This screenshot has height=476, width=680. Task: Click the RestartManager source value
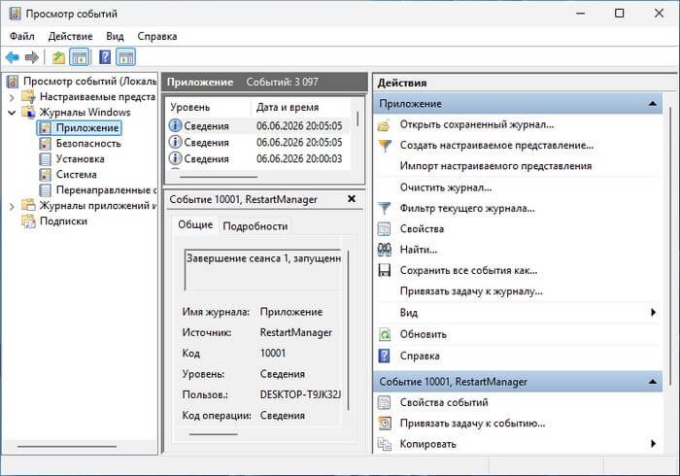[295, 333]
